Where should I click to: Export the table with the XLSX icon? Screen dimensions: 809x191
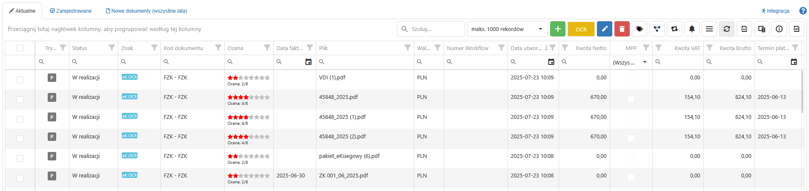[x=744, y=29]
